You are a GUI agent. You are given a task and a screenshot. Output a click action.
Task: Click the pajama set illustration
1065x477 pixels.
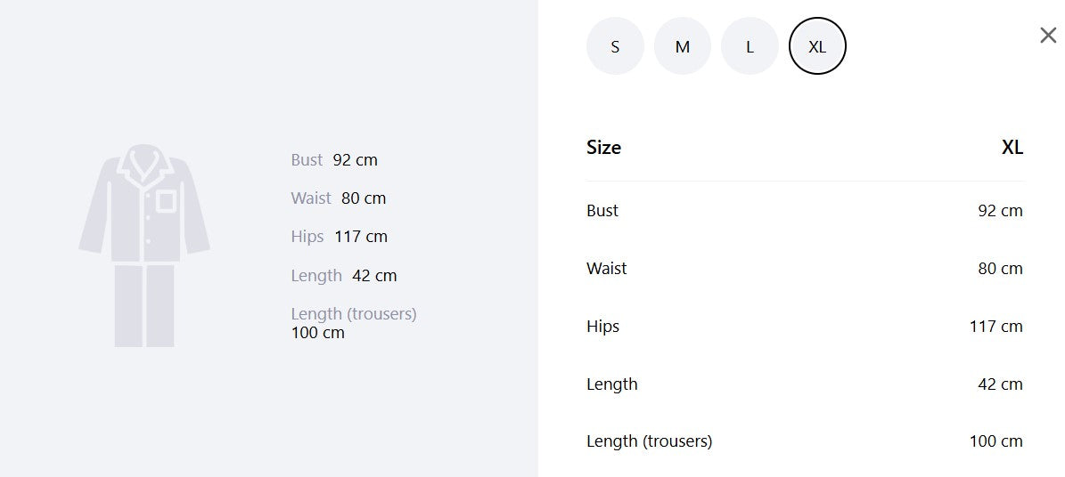pyautogui.click(x=144, y=245)
